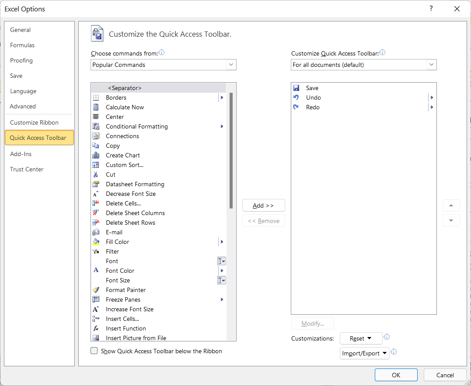Viewport: 471px width, 386px height.
Task: Select the Undo arrow icon
Action: [x=296, y=97]
